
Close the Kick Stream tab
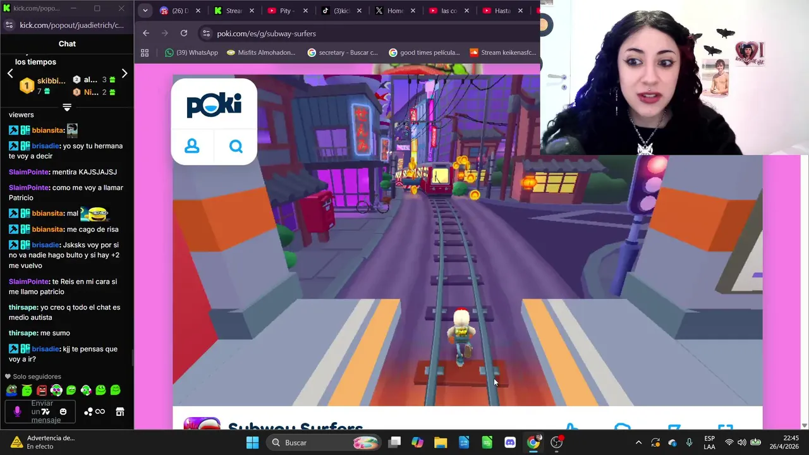pos(252,11)
